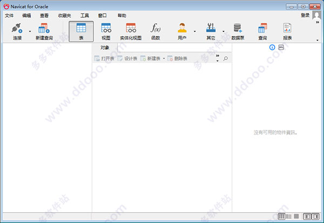
Task: Switch to list view mode
Action: coord(289,217)
